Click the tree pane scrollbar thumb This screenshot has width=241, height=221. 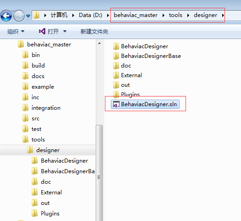tap(99, 173)
